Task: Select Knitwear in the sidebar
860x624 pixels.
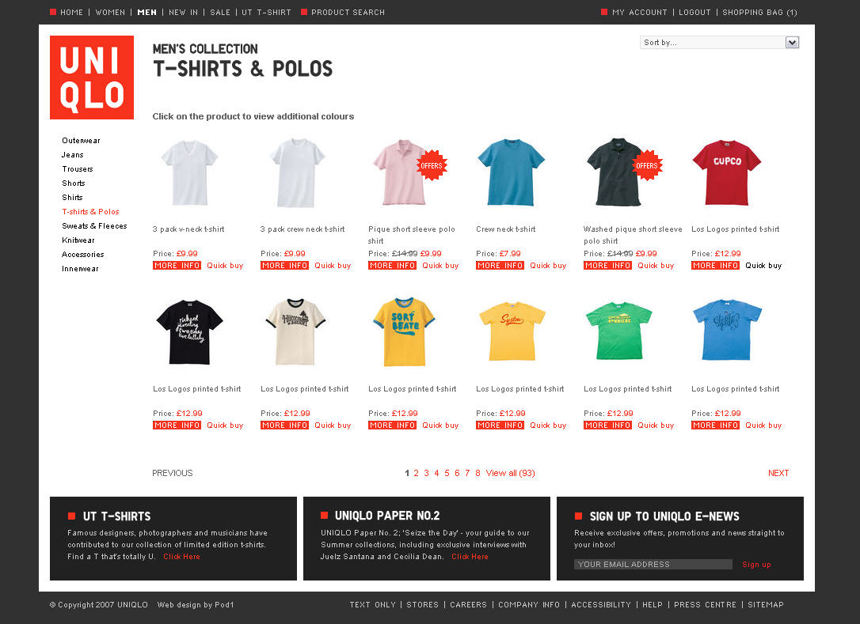Action: click(78, 240)
